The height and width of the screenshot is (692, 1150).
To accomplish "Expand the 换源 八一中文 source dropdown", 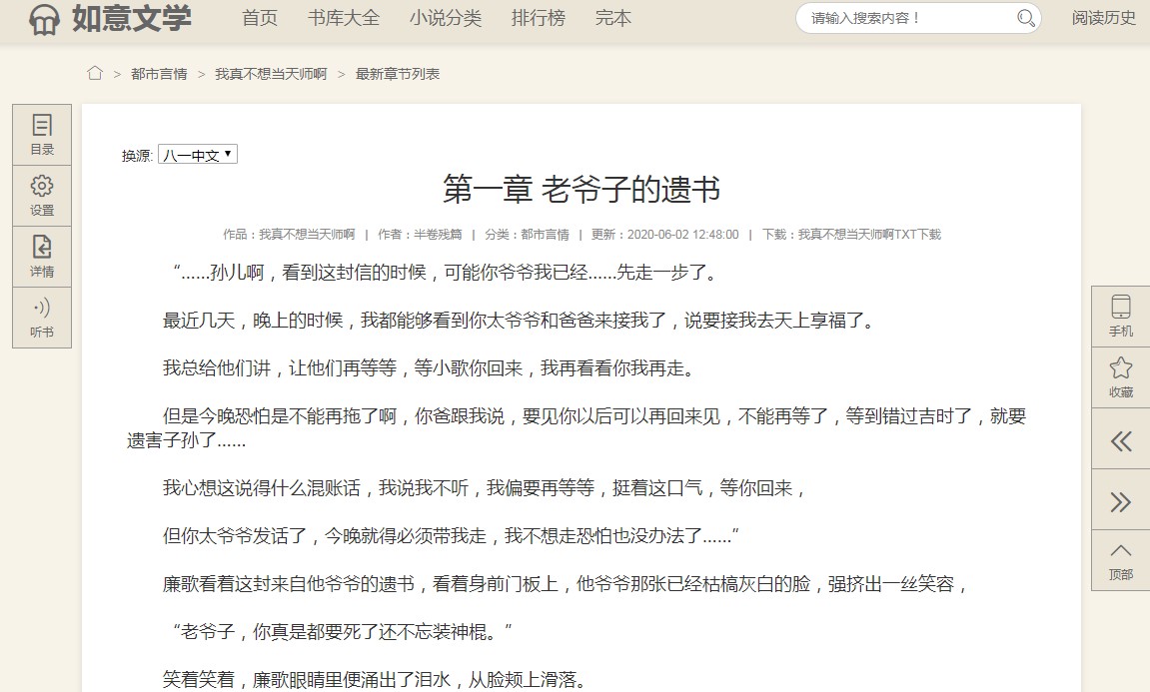I will 198,155.
